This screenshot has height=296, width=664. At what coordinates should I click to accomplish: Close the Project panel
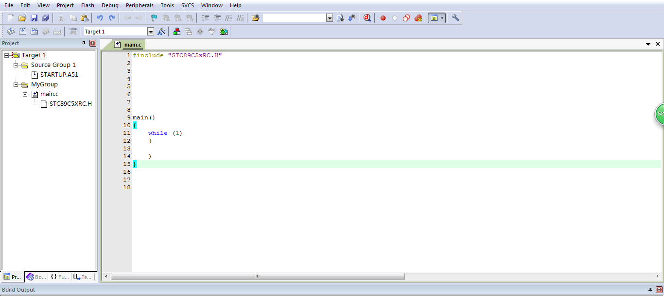click(x=93, y=43)
